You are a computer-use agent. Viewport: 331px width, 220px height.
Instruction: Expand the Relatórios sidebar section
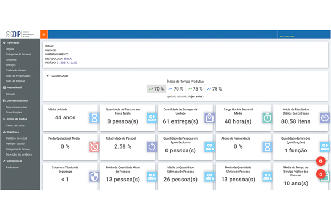tap(12, 132)
